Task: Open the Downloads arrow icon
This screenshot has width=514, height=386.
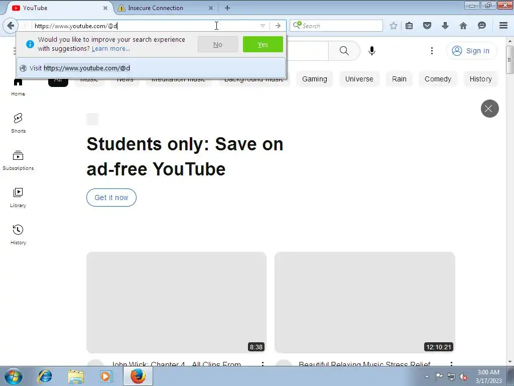Action: [445, 26]
